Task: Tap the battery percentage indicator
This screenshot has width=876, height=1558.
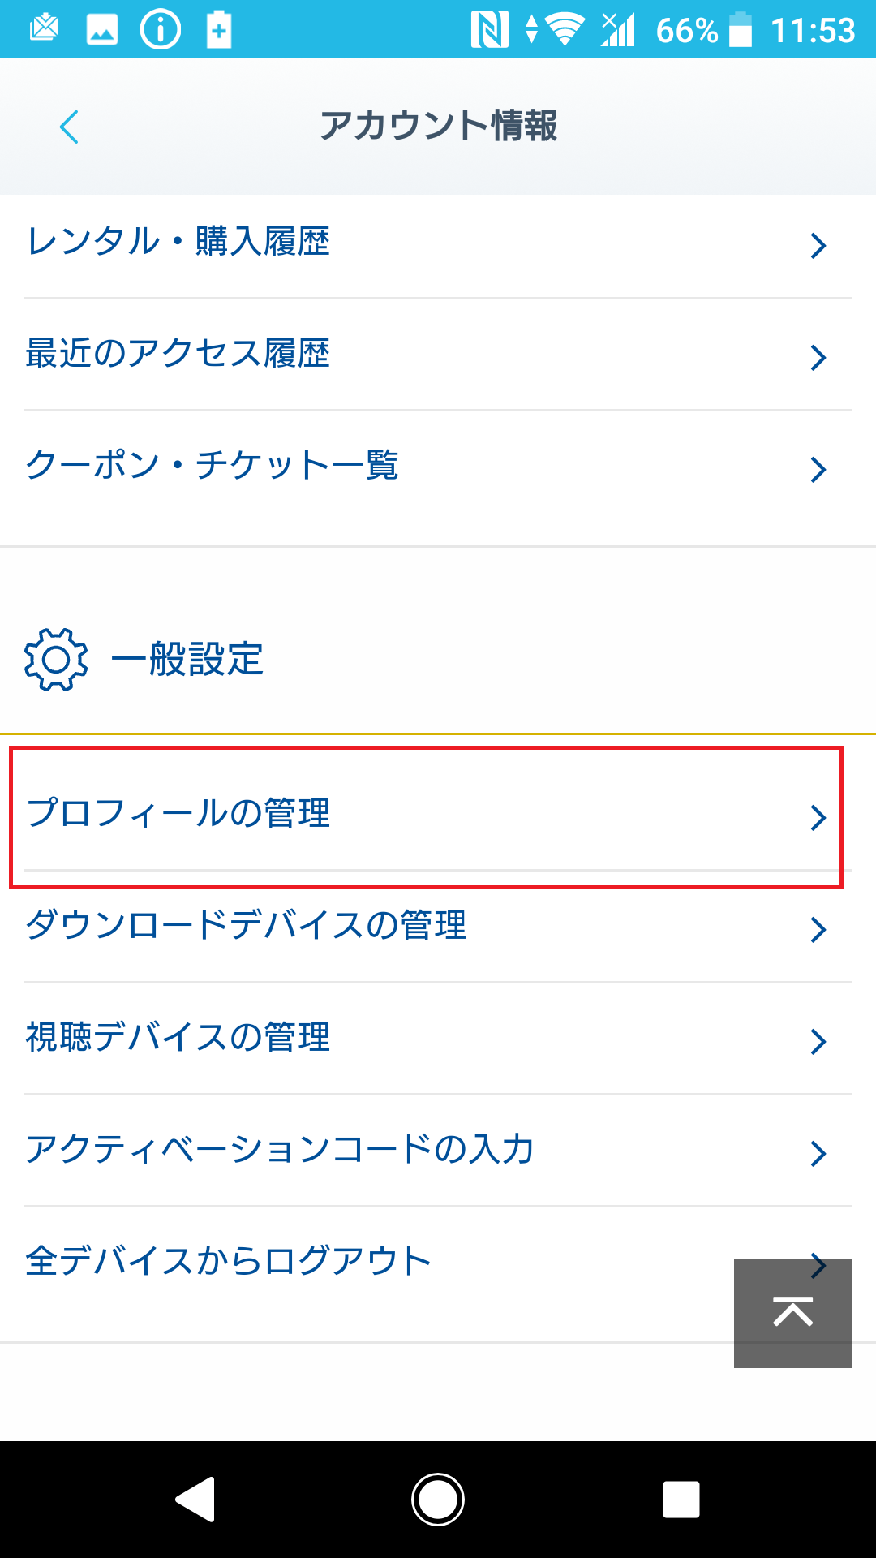Action: pos(687,31)
